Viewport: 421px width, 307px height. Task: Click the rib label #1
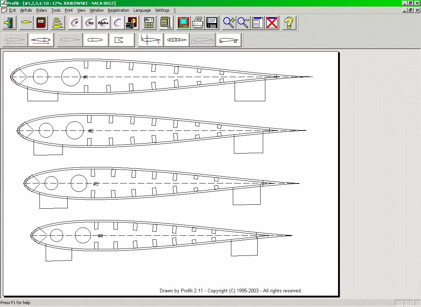tap(86, 77)
